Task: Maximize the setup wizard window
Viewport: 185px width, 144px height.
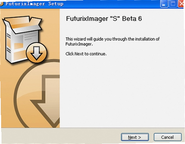Action: point(173,4)
